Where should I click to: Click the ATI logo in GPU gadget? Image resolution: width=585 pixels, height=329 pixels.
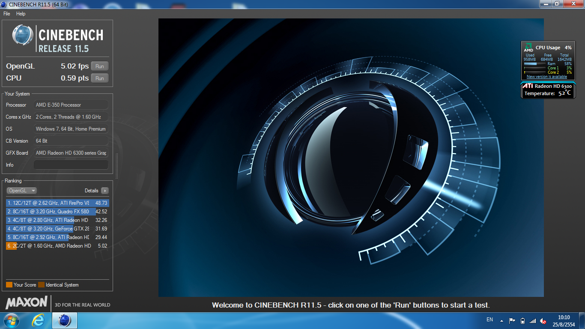coord(528,86)
